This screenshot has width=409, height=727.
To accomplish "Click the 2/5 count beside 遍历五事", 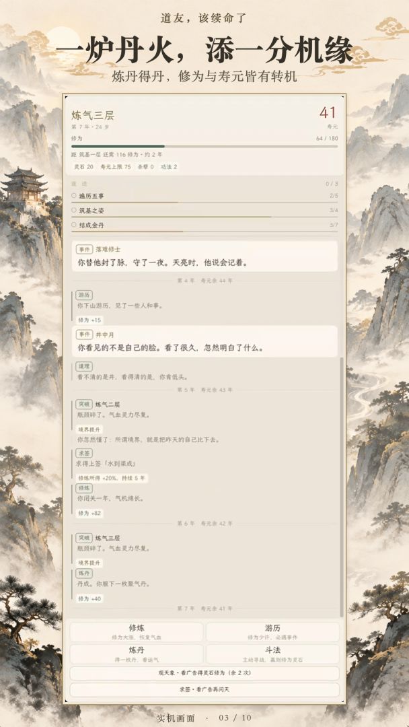I will click(334, 196).
